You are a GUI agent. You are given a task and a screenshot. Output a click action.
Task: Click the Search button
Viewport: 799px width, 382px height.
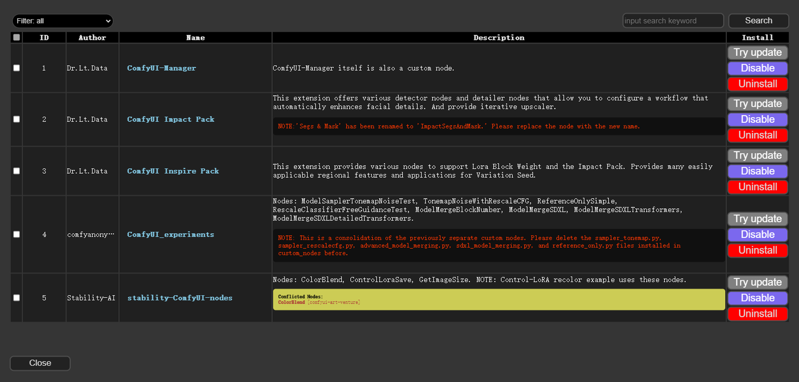pyautogui.click(x=758, y=21)
